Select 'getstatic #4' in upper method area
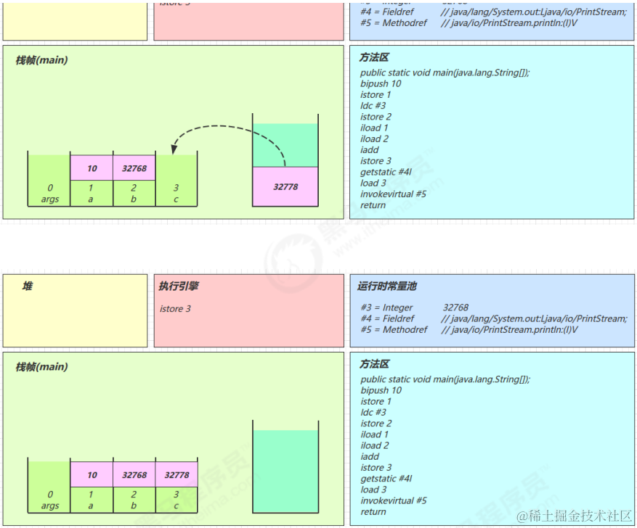Image resolution: width=637 pixels, height=528 pixels. [386, 172]
